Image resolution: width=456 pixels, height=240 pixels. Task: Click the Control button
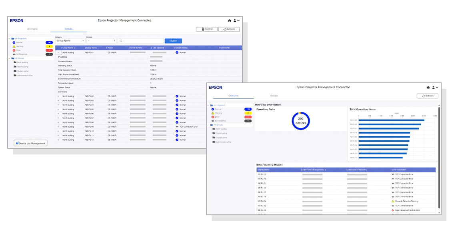coord(206,29)
